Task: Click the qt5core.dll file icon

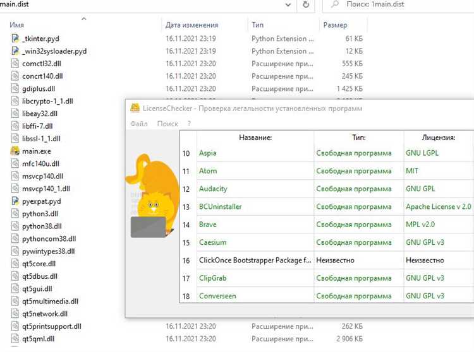Action: [15, 264]
